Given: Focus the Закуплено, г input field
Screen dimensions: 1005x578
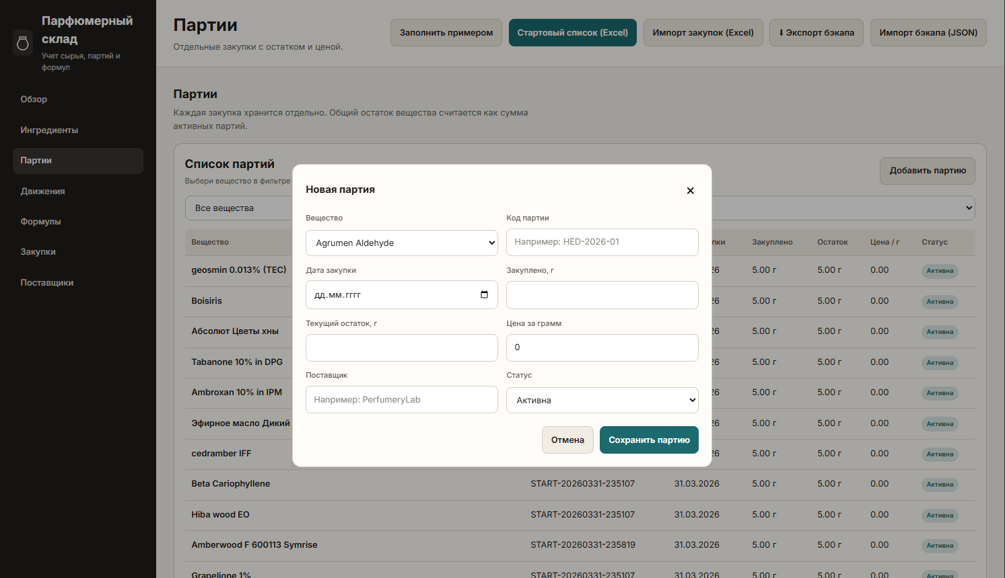Looking at the screenshot, I should tap(602, 295).
